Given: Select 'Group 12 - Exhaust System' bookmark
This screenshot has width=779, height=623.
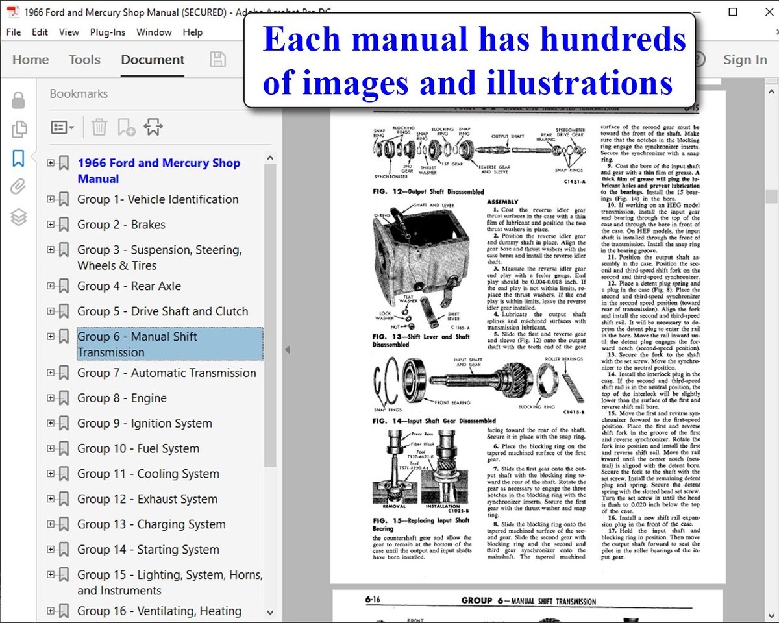Looking at the screenshot, I should [x=147, y=500].
